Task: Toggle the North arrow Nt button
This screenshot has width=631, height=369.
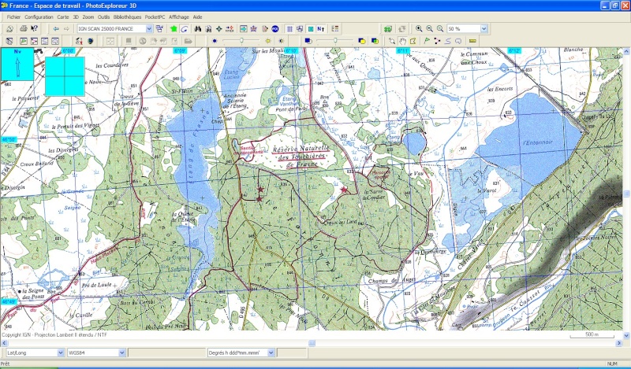Action: tap(321, 29)
